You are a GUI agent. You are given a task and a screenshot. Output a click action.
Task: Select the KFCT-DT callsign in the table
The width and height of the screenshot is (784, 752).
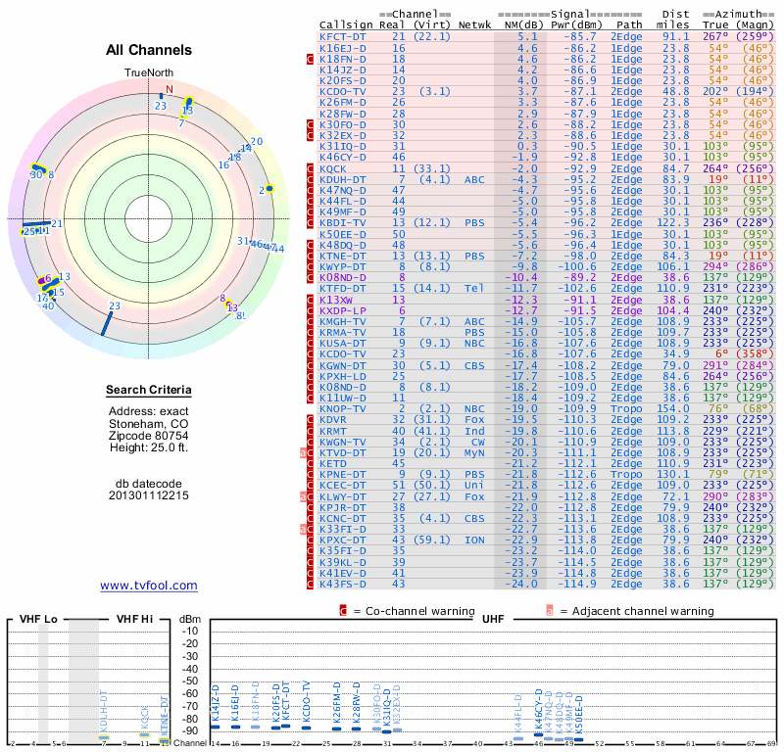point(342,36)
